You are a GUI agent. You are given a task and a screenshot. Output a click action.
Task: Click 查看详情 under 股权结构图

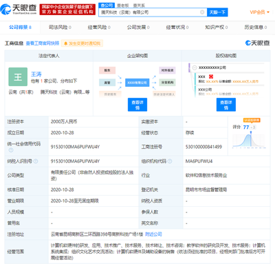226,105
